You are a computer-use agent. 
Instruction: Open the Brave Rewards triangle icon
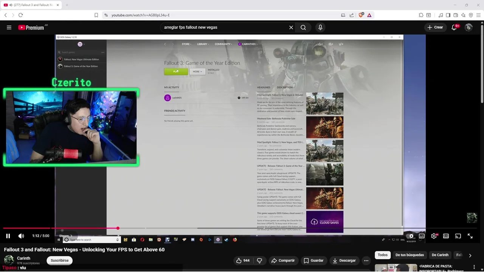369,15
